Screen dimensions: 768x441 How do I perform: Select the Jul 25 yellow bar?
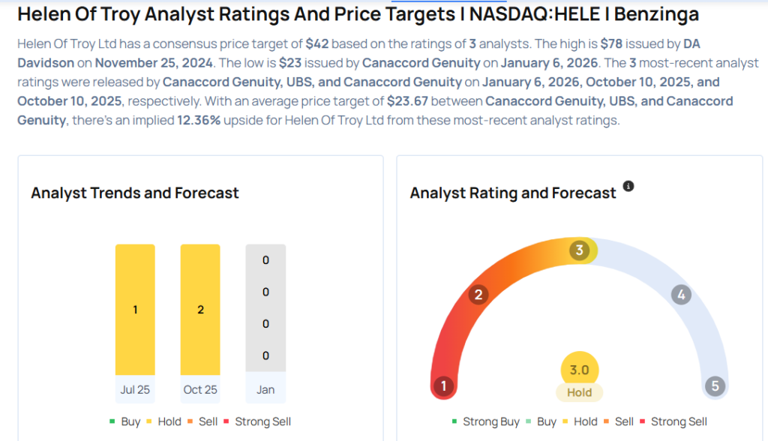(x=135, y=309)
